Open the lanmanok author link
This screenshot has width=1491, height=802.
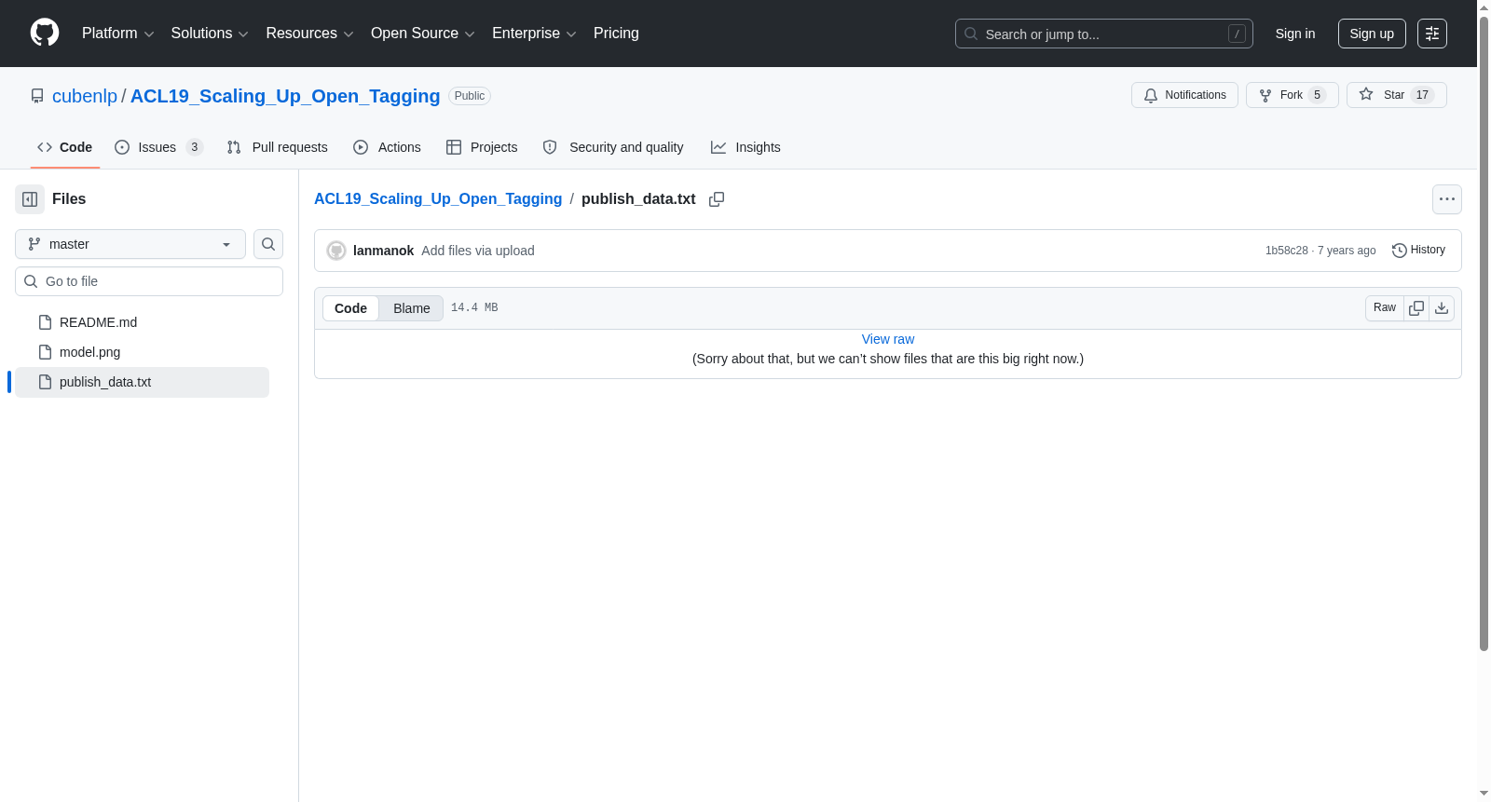click(383, 251)
